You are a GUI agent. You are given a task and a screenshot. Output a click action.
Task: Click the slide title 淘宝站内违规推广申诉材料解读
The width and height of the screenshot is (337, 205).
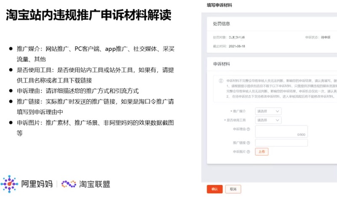(x=88, y=15)
